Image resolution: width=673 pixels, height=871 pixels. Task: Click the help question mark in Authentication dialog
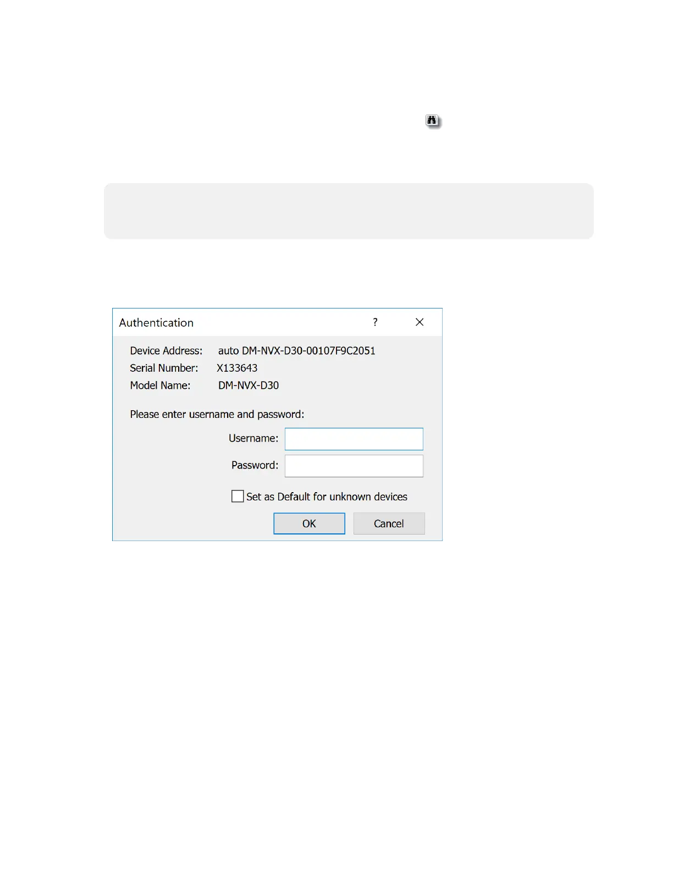(x=375, y=322)
